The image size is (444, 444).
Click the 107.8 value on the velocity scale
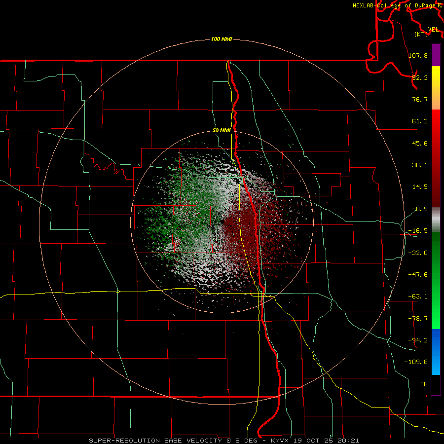[x=418, y=55]
